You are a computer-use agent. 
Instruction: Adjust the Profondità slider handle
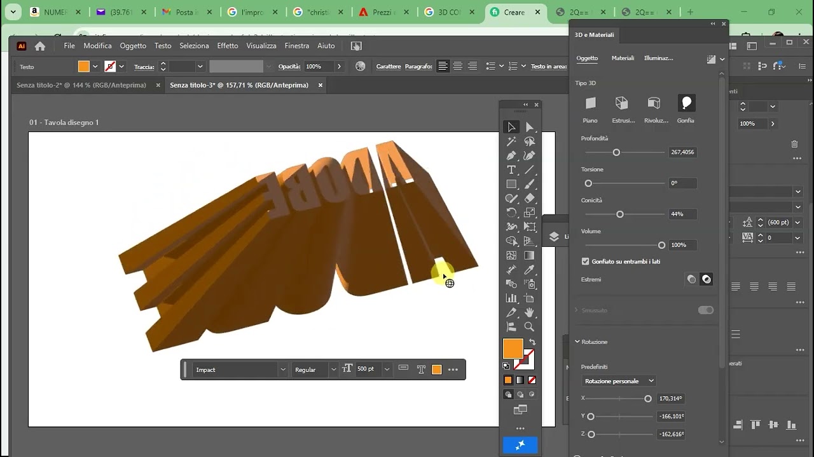click(616, 152)
